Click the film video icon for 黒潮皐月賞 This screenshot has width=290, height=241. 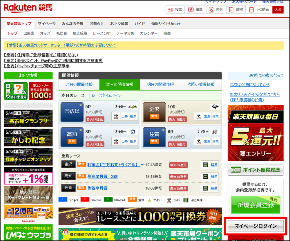pyautogui.click(x=205, y=176)
